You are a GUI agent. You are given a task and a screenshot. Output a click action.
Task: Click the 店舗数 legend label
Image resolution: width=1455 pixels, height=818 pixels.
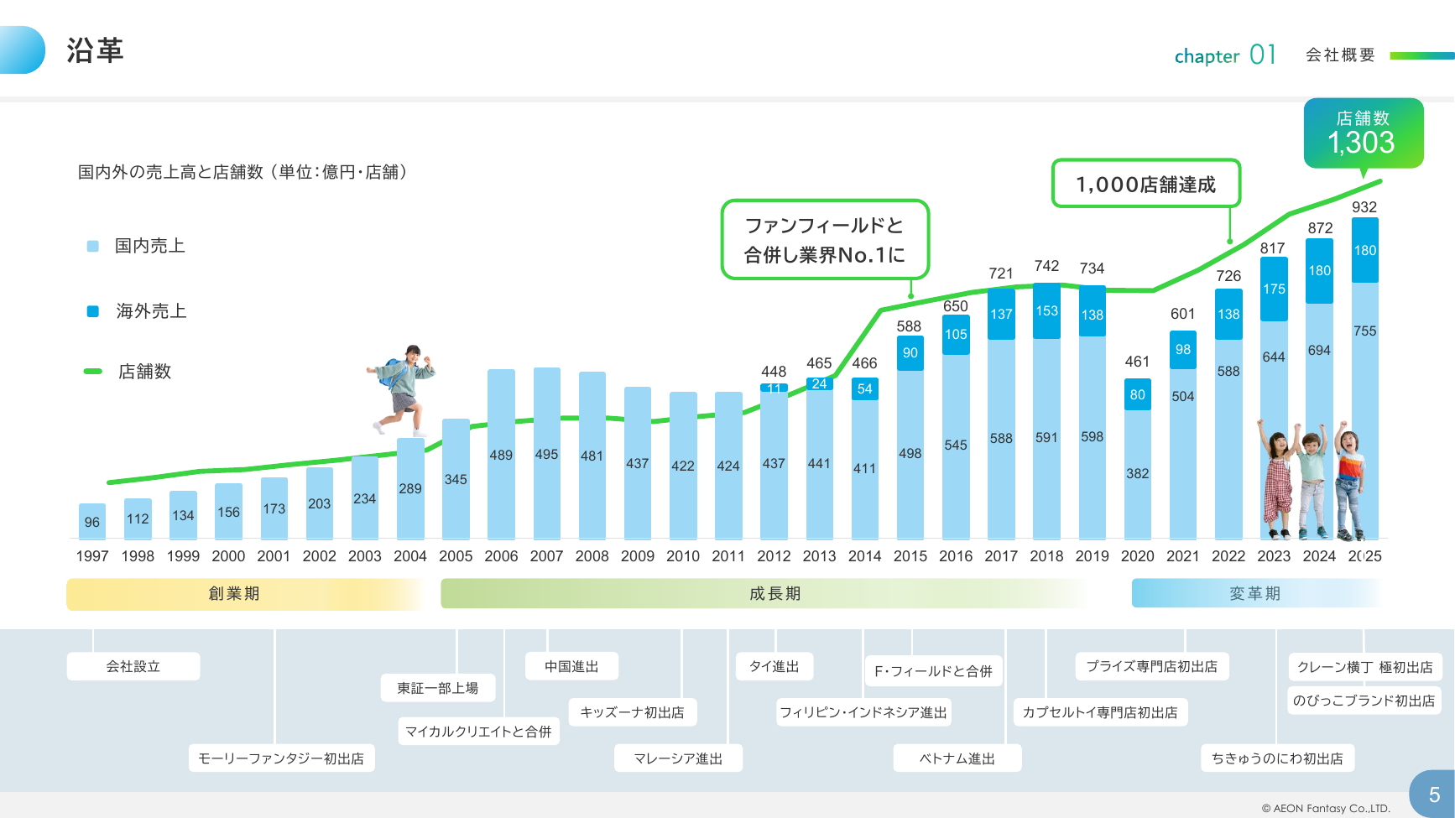(144, 371)
